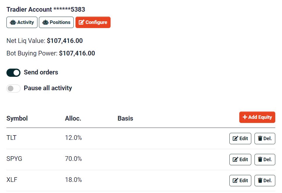The image size is (282, 193).
Task: Click the edit pencil icon for XLF
Action: pyautogui.click(x=235, y=180)
